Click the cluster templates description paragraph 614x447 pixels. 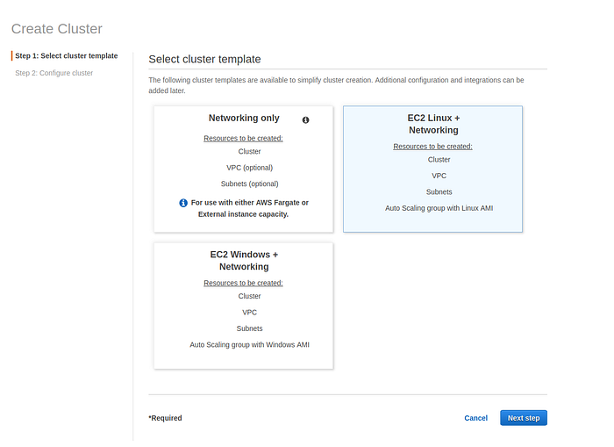click(x=336, y=85)
